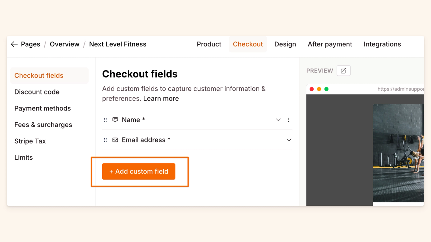Open the Integrations tab
Viewport: 431px width, 242px height.
pos(382,44)
